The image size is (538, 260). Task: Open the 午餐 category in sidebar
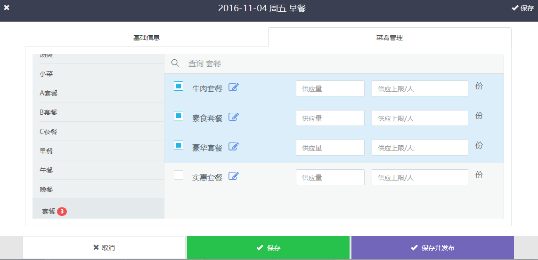point(46,170)
